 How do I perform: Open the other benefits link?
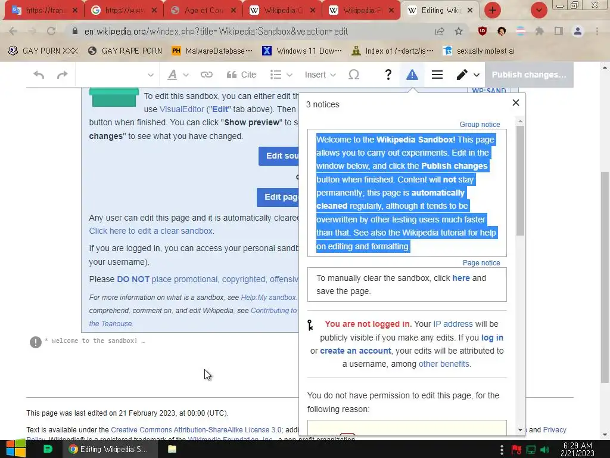[444, 364]
